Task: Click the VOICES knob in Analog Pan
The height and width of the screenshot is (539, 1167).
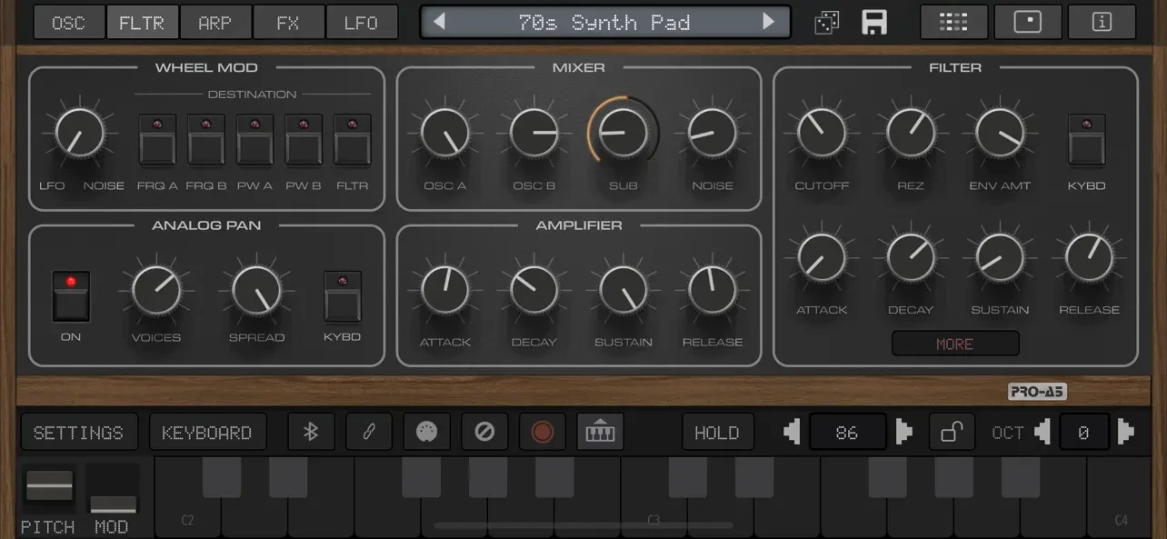Action: (156, 290)
